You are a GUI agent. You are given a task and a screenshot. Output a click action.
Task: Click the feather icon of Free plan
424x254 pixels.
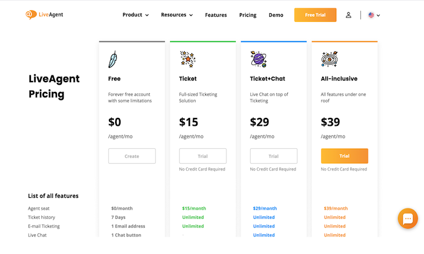coord(113,59)
